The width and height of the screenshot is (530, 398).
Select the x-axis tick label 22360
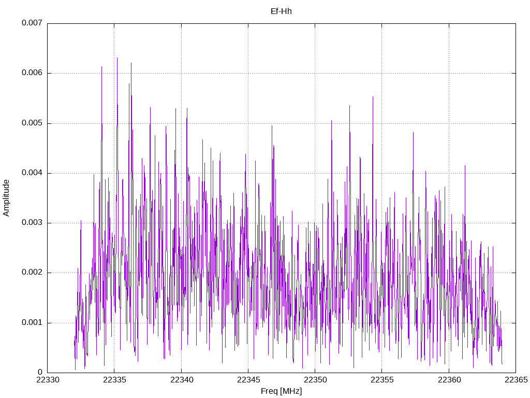point(449,380)
